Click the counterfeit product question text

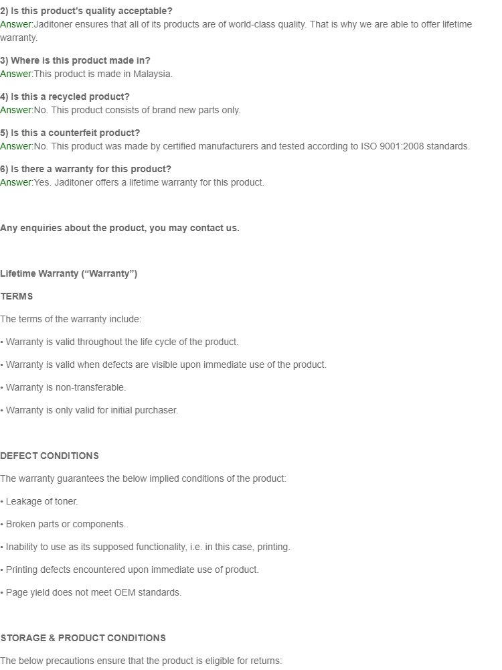70,133
